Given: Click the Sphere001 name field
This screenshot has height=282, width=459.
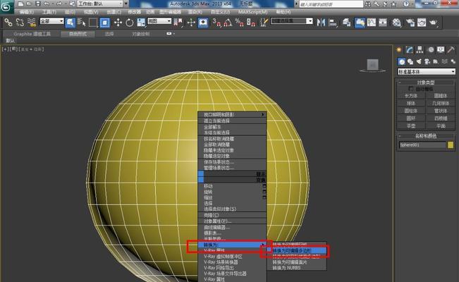Looking at the screenshot, I should click(x=422, y=145).
